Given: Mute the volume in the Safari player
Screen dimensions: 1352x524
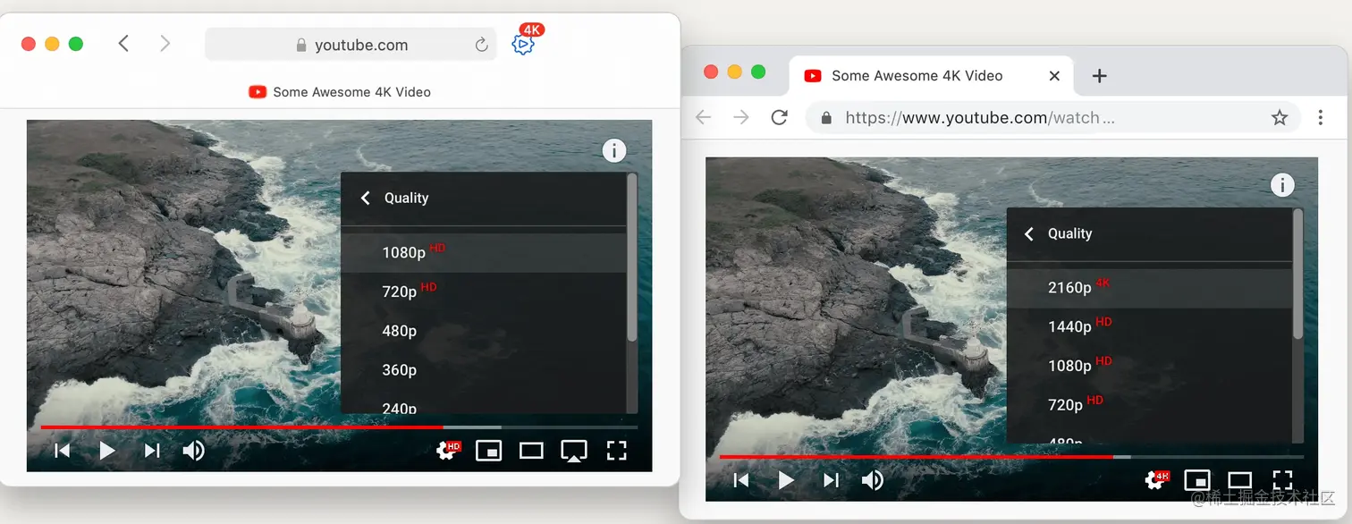Looking at the screenshot, I should 194,451.
